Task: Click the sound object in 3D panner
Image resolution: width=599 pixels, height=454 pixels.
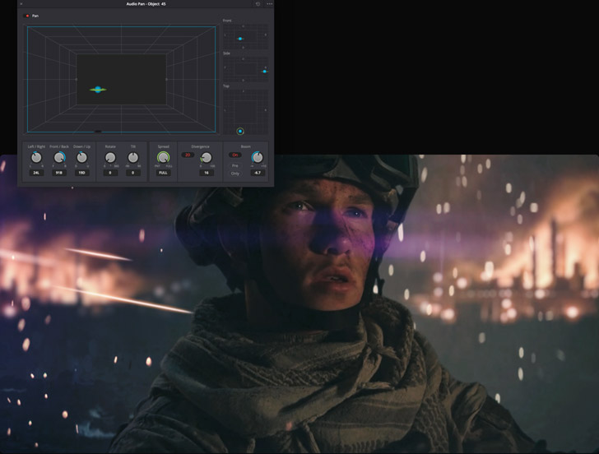Action: click(x=98, y=89)
